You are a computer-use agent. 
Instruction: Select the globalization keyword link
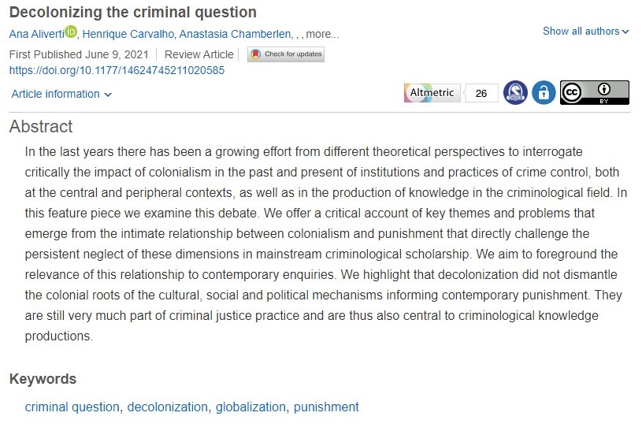coord(250,407)
